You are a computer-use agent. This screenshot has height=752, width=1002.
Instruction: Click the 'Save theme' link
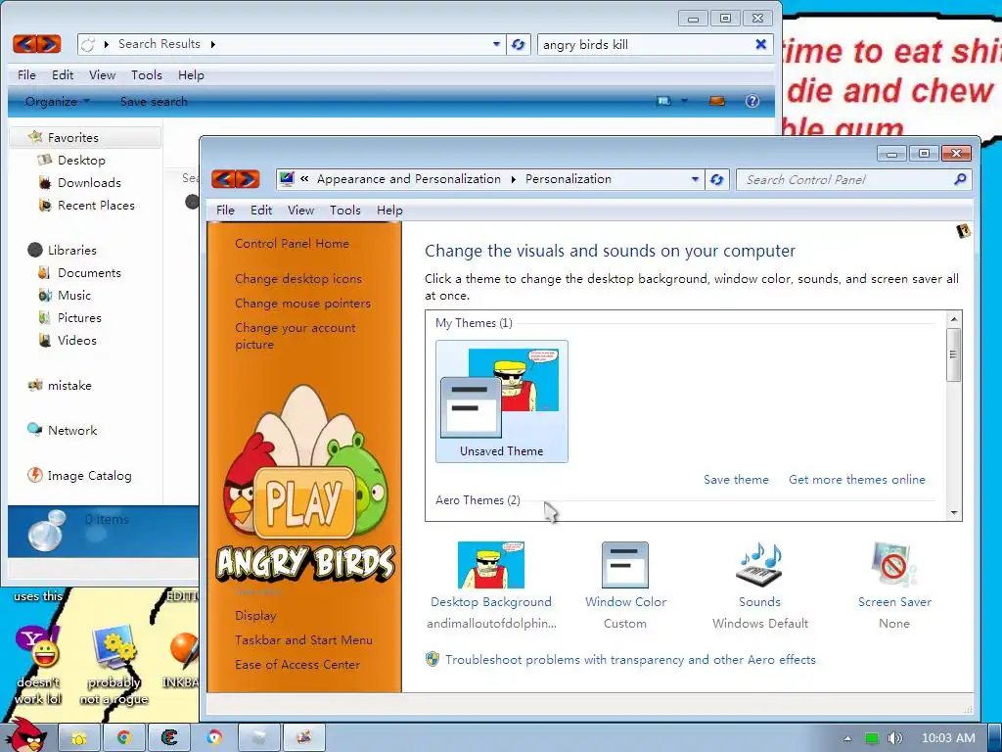[x=736, y=479]
